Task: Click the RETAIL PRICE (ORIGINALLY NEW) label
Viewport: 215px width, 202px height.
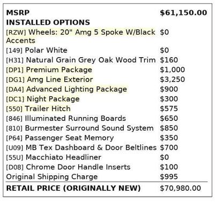Action: 73,188
